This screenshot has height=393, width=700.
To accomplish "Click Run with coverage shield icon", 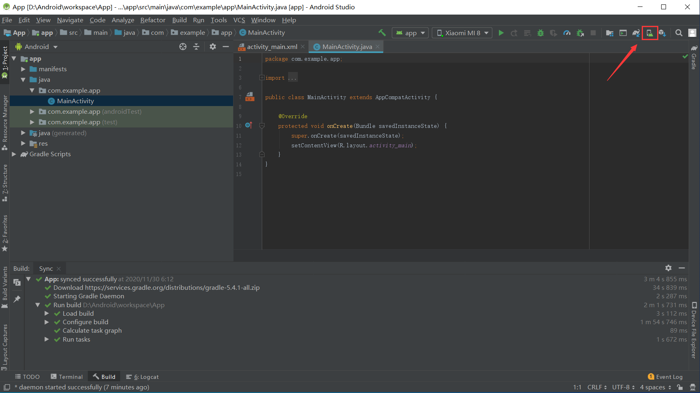I will 554,33.
